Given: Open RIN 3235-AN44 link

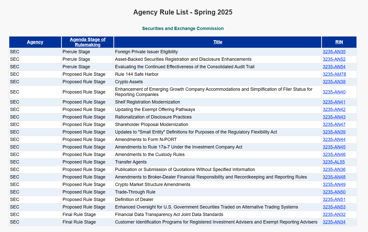Looking at the screenshot, I should [x=334, y=139].
